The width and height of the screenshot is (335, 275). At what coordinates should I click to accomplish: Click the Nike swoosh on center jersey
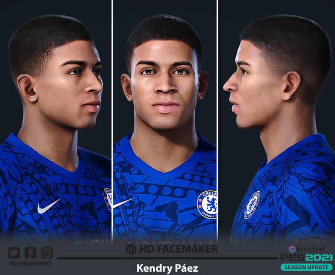tap(123, 203)
